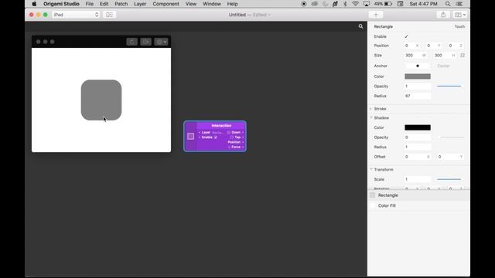Adjust the Rectangle Opacity slider
Viewport: 495px width, 278px height.
449,86
